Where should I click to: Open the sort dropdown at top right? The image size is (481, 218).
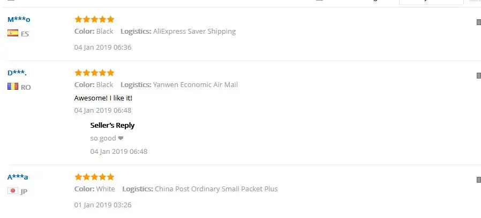pos(431,1)
